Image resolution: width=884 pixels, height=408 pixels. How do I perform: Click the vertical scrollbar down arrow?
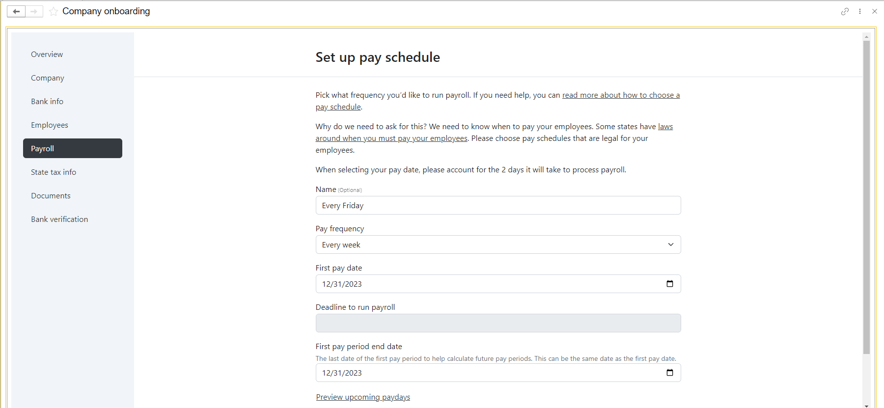click(866, 405)
